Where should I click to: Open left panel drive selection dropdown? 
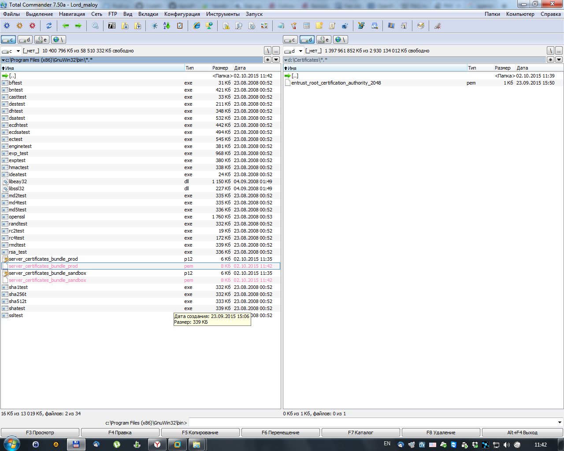(18, 51)
